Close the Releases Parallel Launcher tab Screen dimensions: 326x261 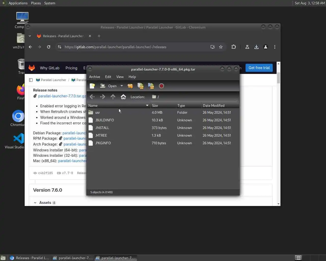point(90,36)
